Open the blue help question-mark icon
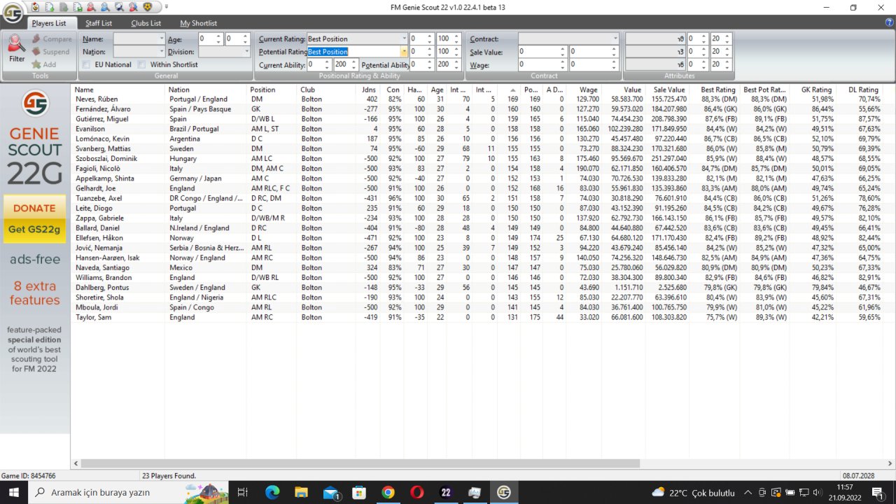Image resolution: width=896 pixels, height=504 pixels. click(889, 23)
